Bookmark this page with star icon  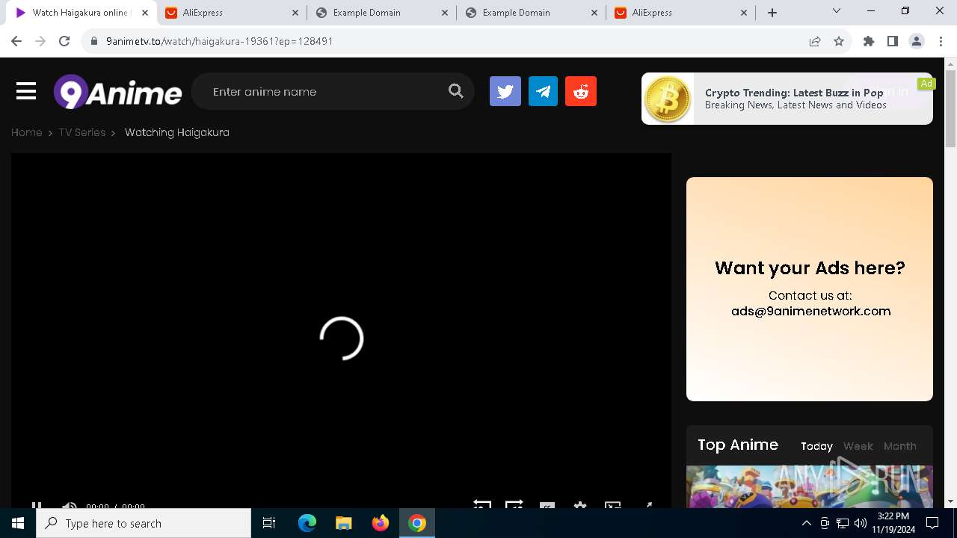tap(839, 41)
